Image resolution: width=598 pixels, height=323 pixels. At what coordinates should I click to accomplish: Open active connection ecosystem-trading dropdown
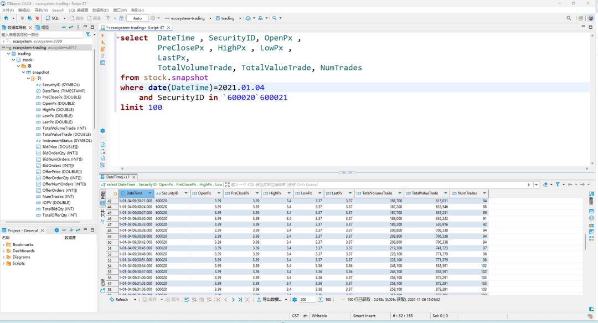coord(210,18)
